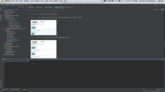Expand the vcalendar folder

[x=4, y=48]
